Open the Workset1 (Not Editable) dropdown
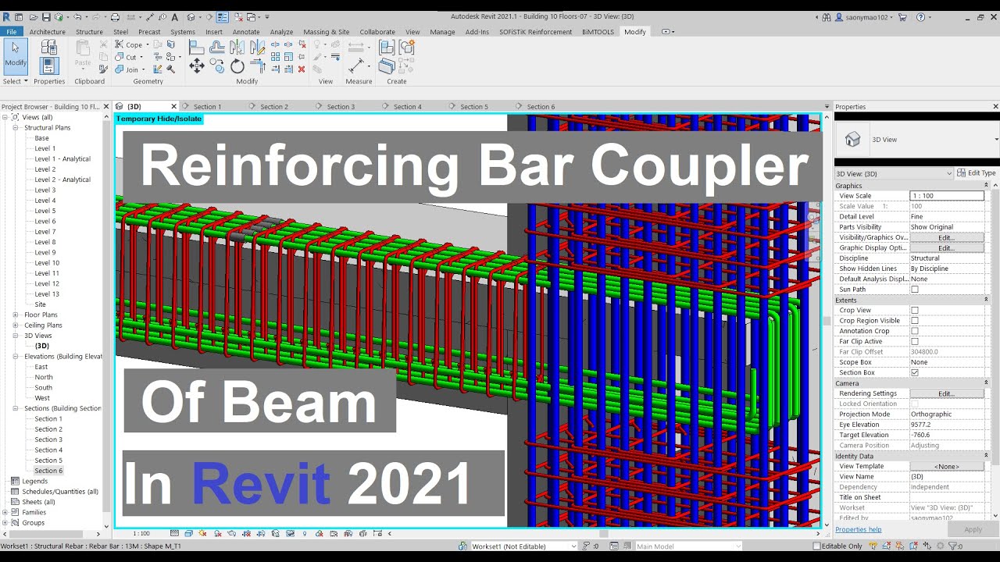 pyautogui.click(x=523, y=546)
